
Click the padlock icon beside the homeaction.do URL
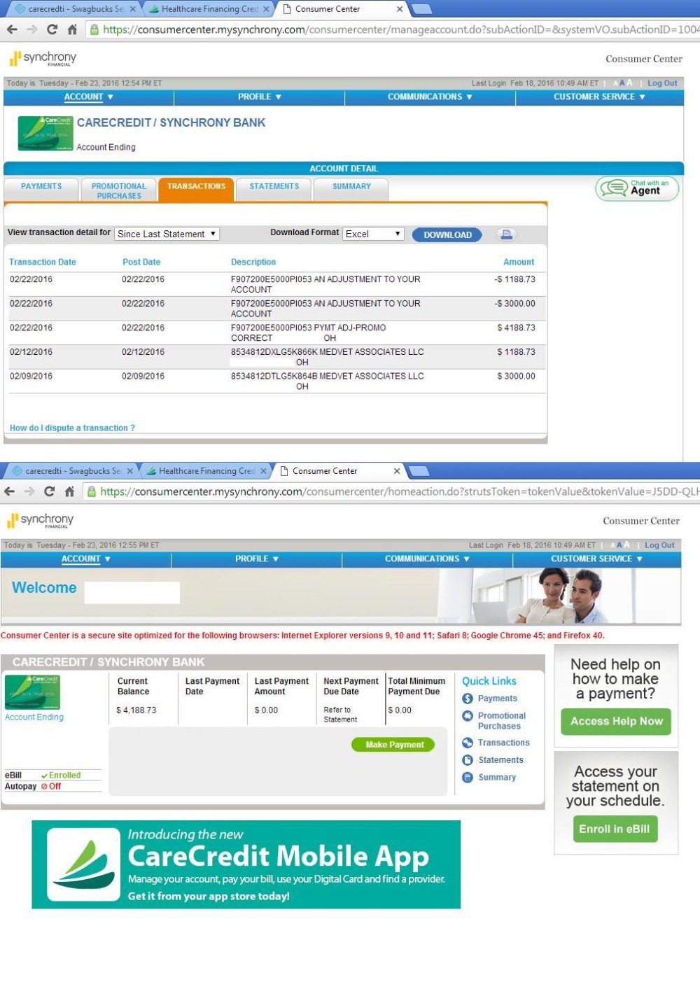92,491
